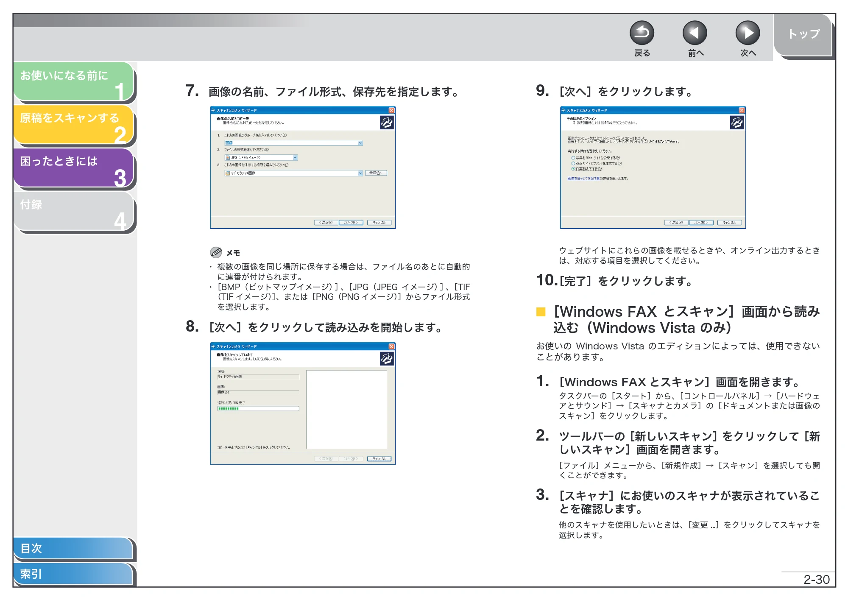Open the 目次 contents button
The height and width of the screenshot is (600, 848).
click(73, 548)
